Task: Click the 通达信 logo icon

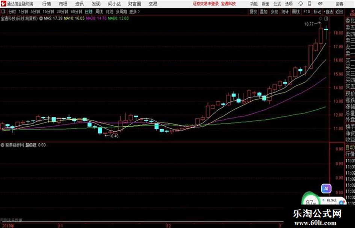Action: 3,4
